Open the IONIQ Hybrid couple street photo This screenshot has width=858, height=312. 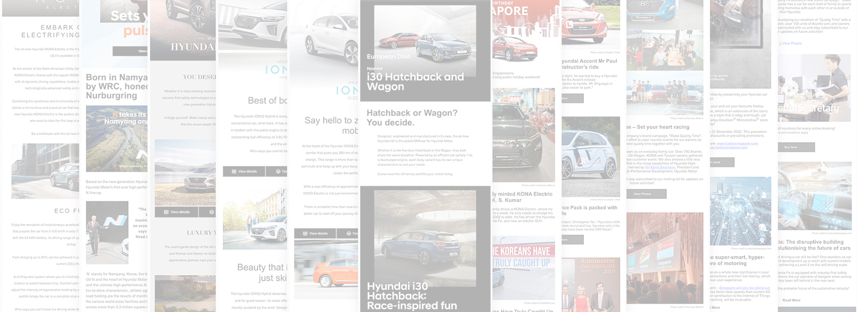(255, 219)
